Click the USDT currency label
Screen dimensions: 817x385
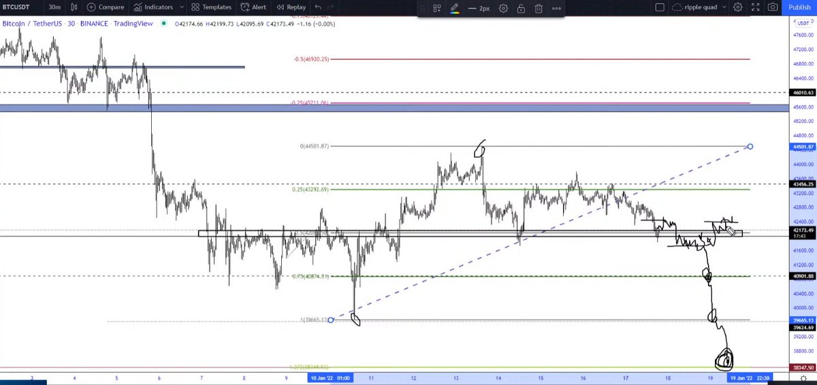coord(803,22)
